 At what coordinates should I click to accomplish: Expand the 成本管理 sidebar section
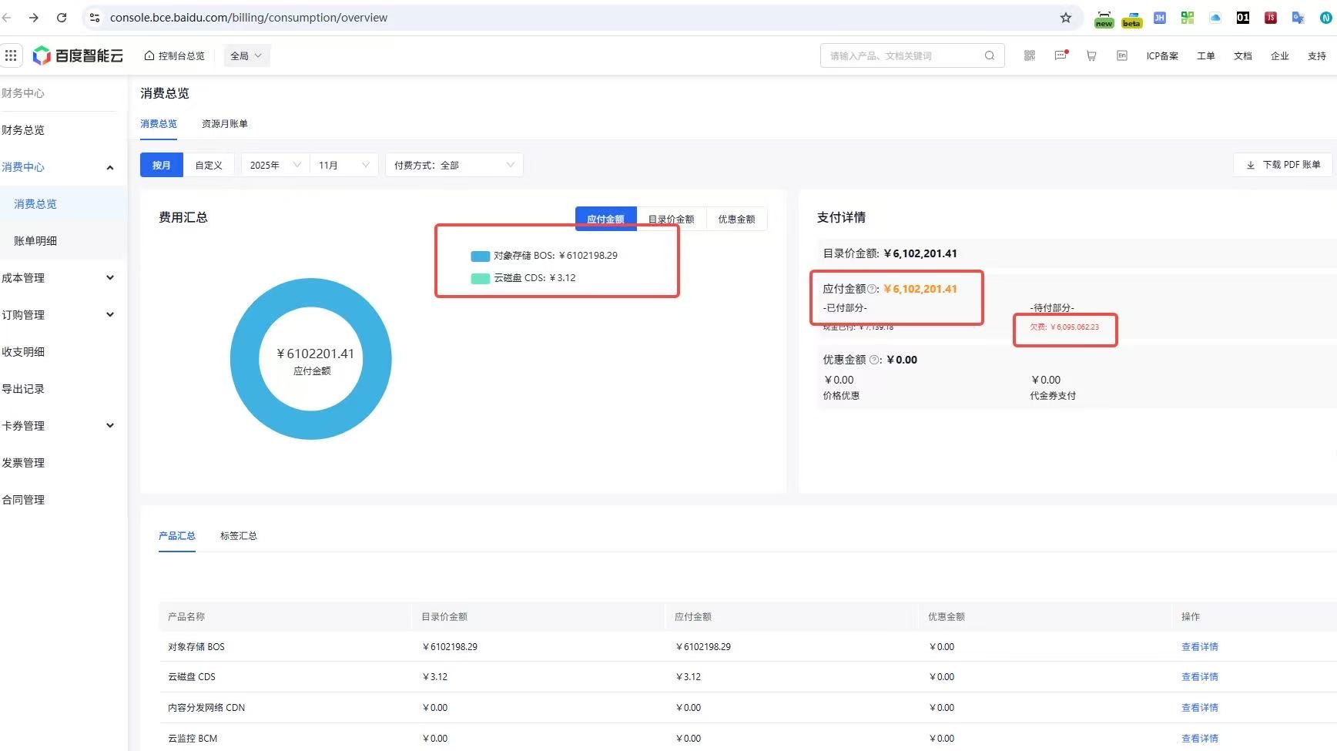coord(59,278)
